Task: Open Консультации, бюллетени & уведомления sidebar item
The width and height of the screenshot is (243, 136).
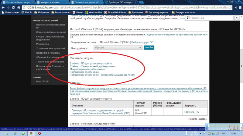Action: (50, 38)
